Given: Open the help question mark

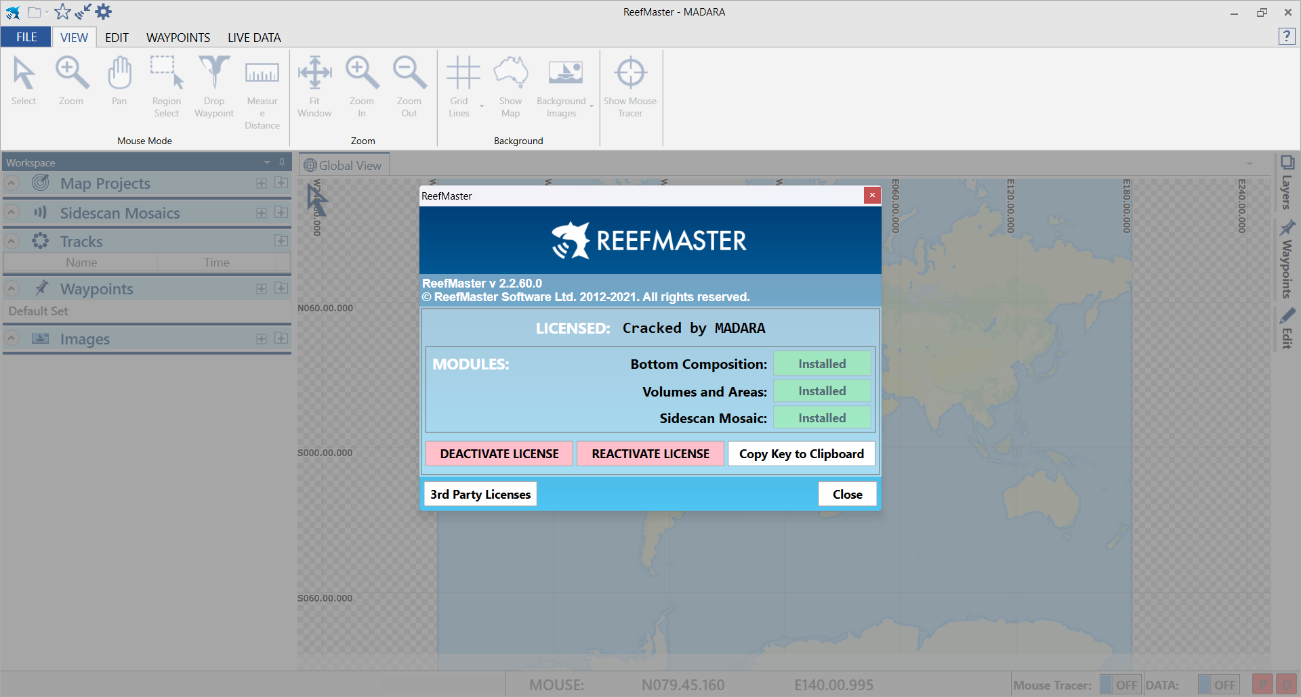Looking at the screenshot, I should (x=1286, y=37).
